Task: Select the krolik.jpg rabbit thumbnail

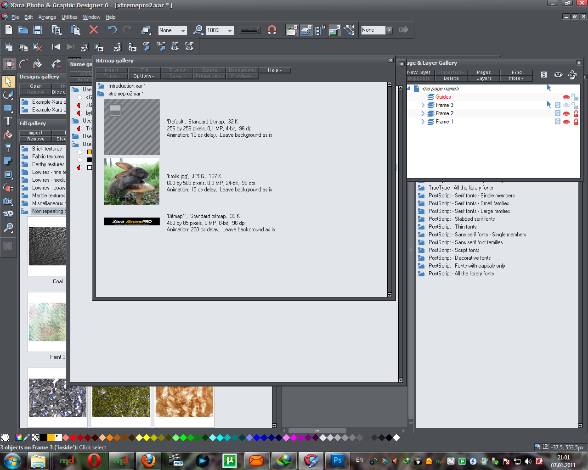Action: click(x=131, y=182)
